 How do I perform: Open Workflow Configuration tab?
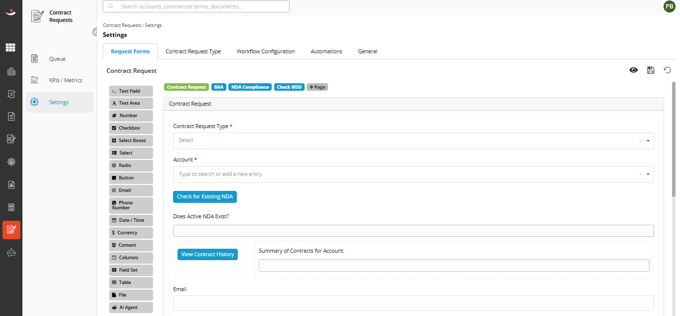(266, 51)
